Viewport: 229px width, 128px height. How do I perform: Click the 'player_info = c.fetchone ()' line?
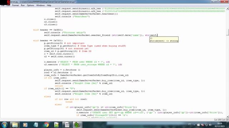click(62, 70)
